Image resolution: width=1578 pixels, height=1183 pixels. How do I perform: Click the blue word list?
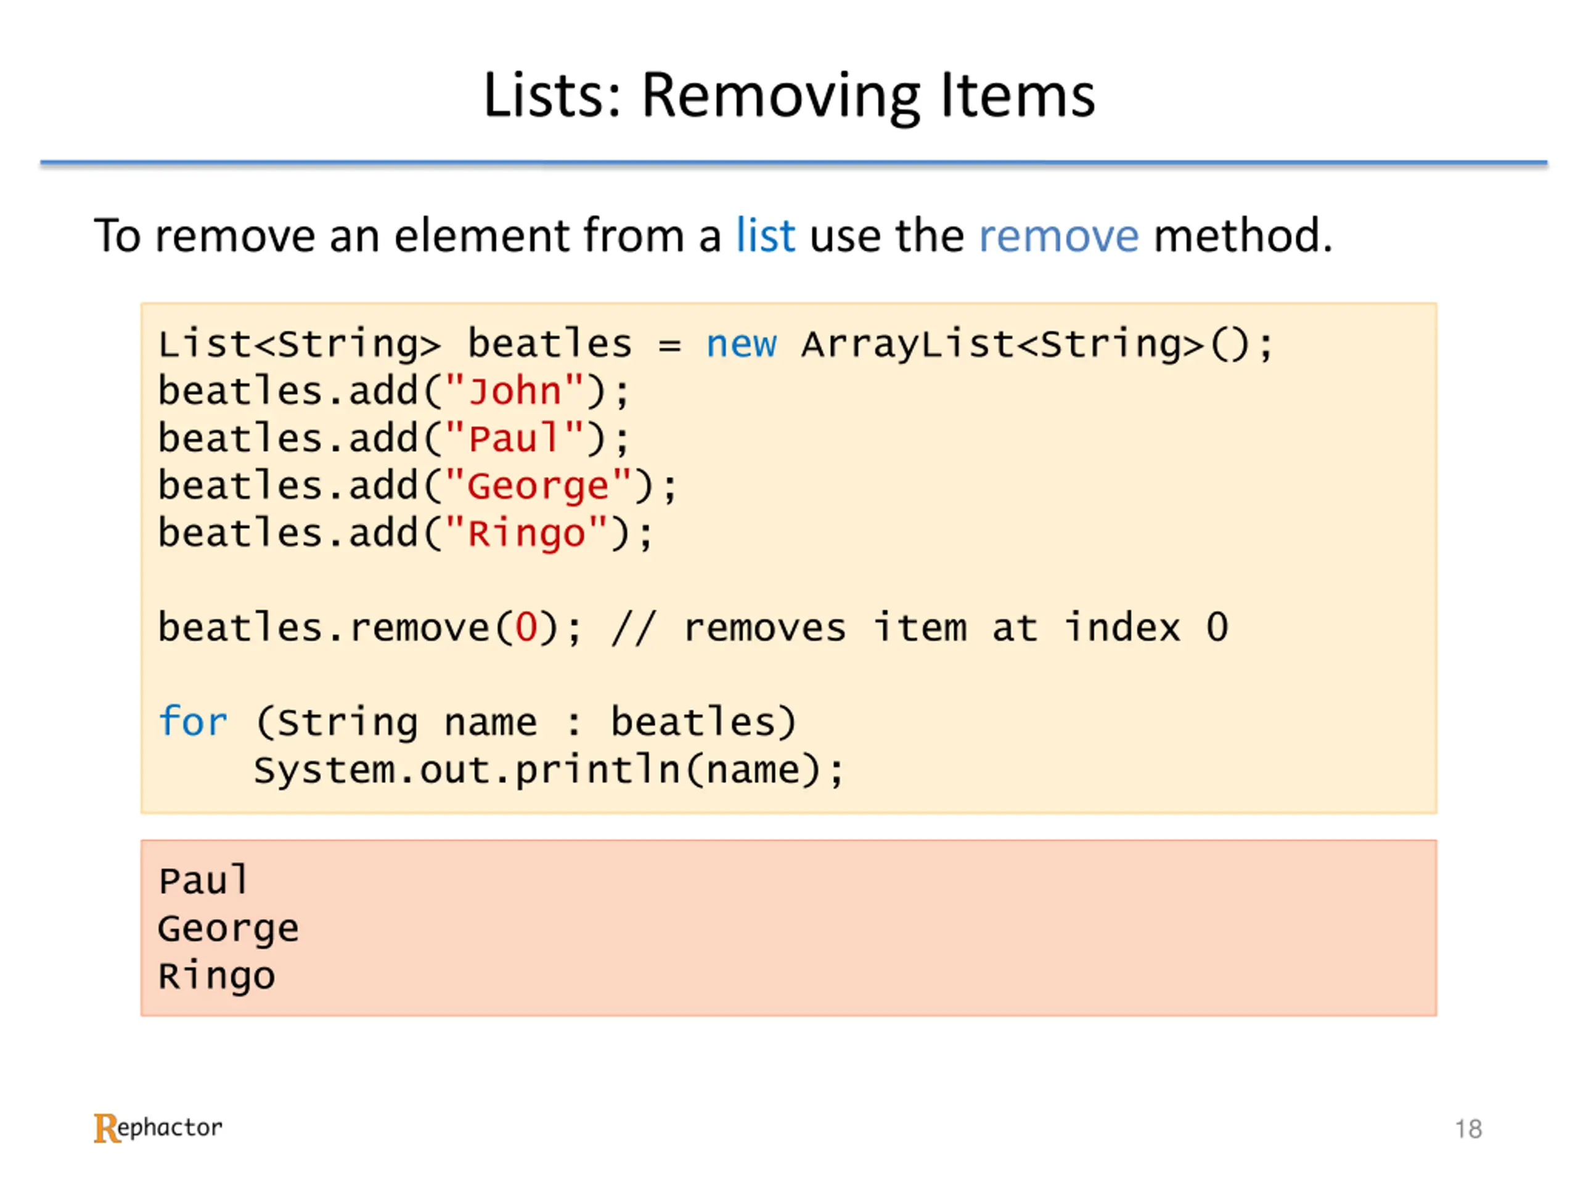[x=766, y=235]
